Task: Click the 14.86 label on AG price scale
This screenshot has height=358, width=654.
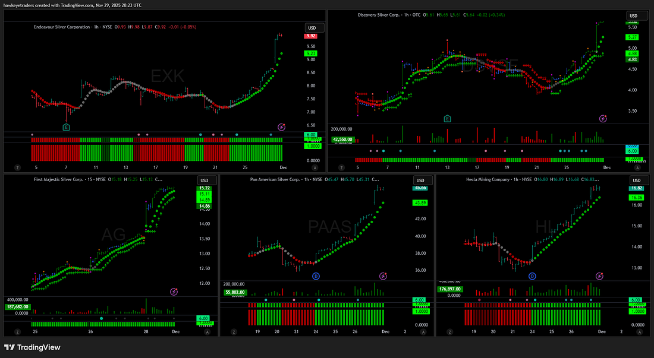Action: pos(205,206)
